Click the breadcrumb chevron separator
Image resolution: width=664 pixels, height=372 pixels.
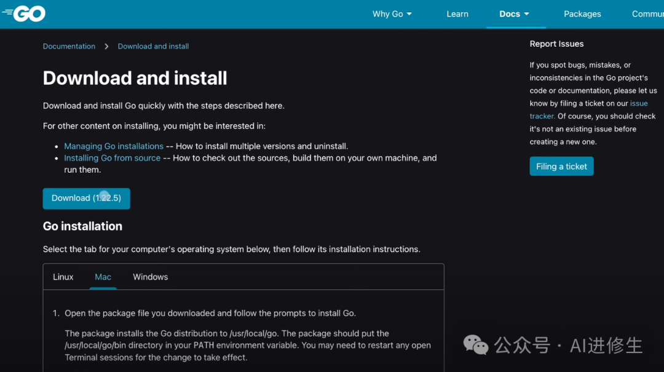106,46
